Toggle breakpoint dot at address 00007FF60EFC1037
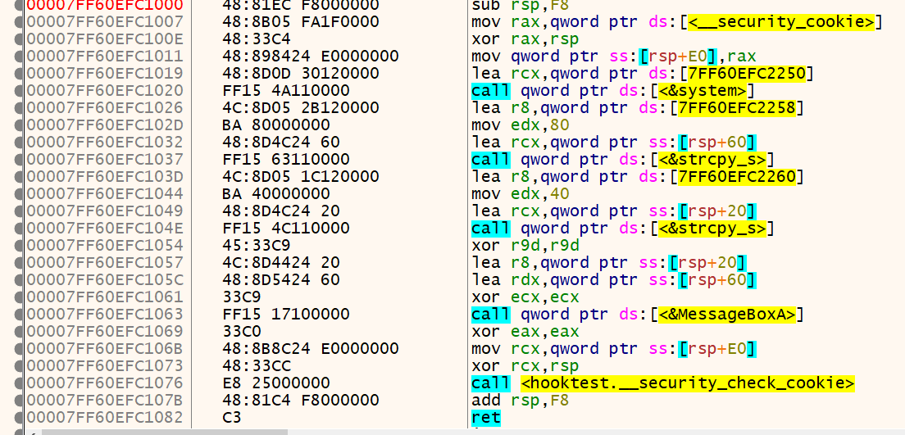905x435 pixels. 20,160
